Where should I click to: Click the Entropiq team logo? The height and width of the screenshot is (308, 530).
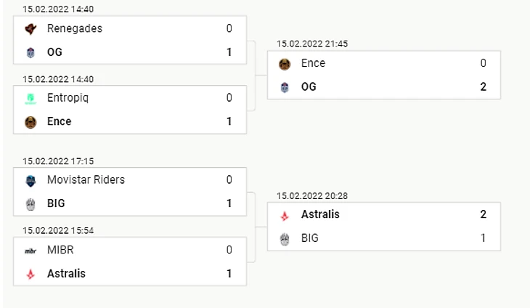click(30, 98)
